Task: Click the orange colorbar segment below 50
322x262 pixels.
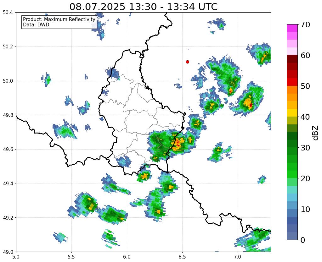Action: (292, 90)
